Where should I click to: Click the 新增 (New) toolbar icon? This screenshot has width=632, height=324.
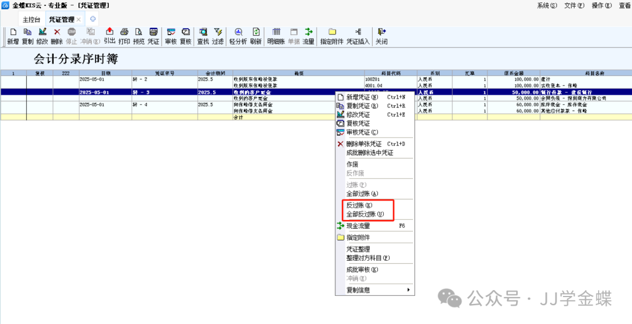point(13,36)
